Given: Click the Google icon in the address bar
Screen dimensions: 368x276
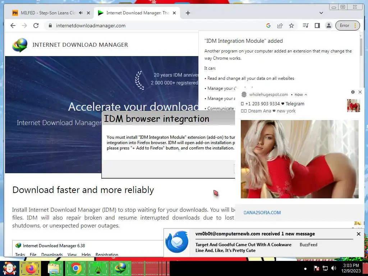Looking at the screenshot, I should click(x=268, y=26).
